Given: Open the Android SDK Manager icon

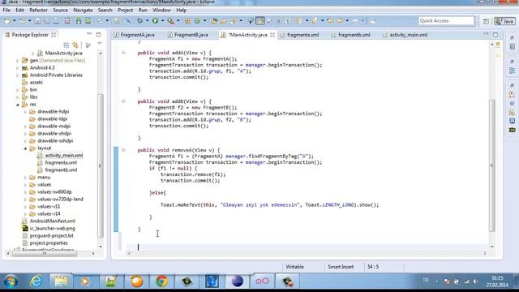Looking at the screenshot, I should point(79,21).
